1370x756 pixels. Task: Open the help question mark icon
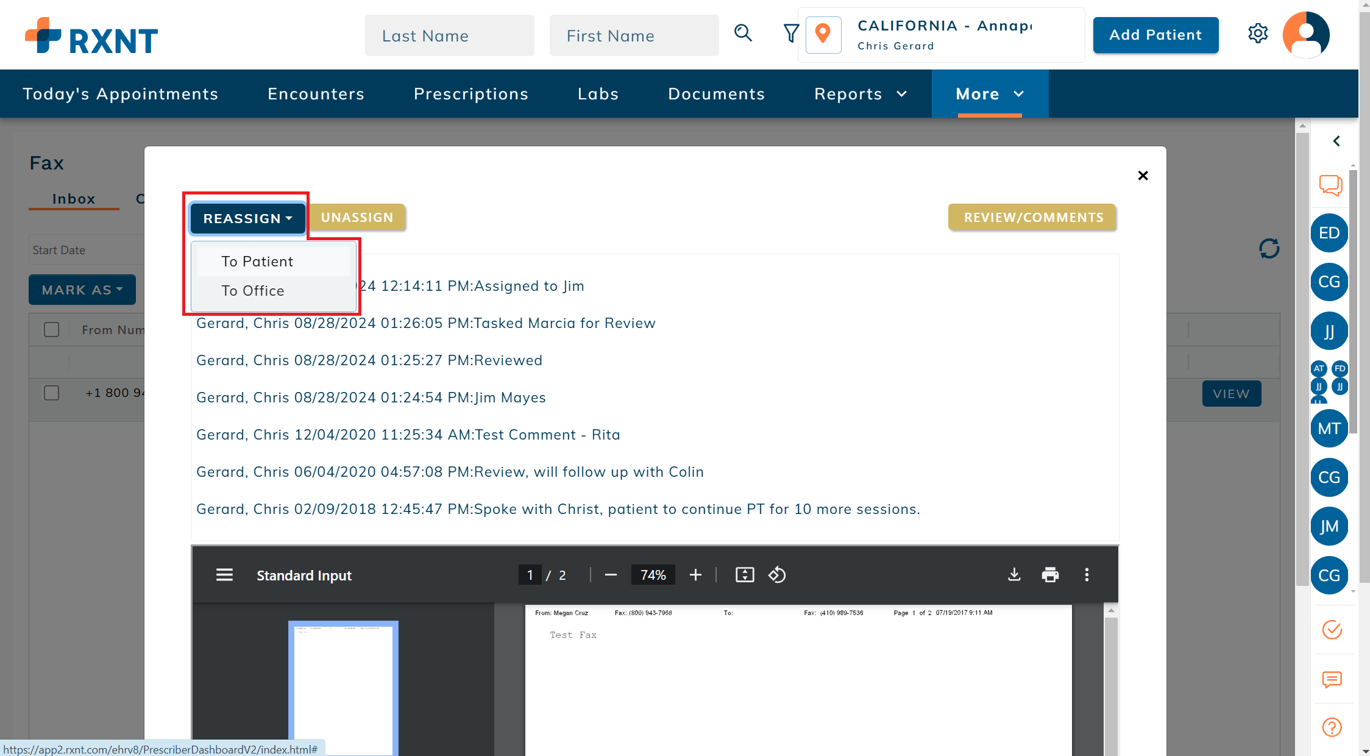pyautogui.click(x=1332, y=727)
